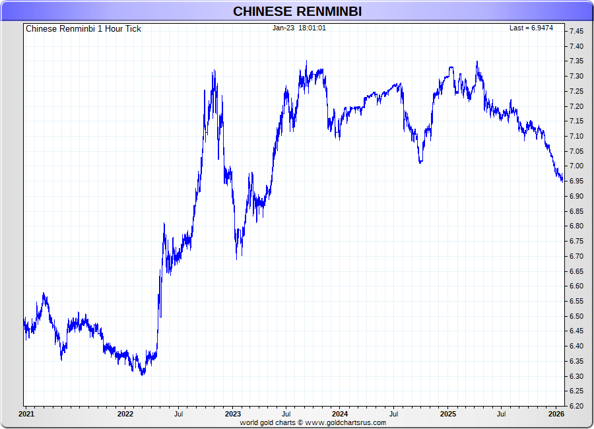This screenshot has width=594, height=429.
Task: Click the 2026 x-axis label
Action: (x=556, y=414)
